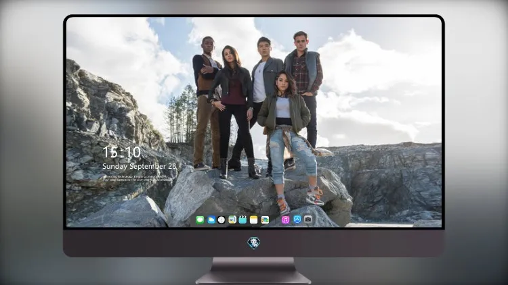The height and width of the screenshot is (285, 508).
Task: Open the yellow Notes app in the dock
Action: tap(254, 220)
